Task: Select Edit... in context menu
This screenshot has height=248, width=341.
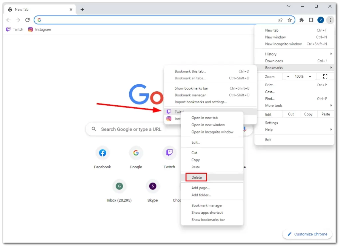Action: pos(212,142)
